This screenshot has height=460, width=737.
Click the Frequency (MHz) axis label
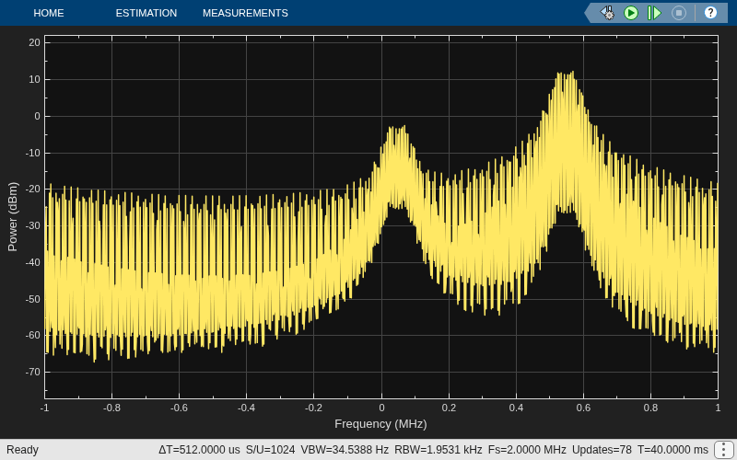pos(380,424)
